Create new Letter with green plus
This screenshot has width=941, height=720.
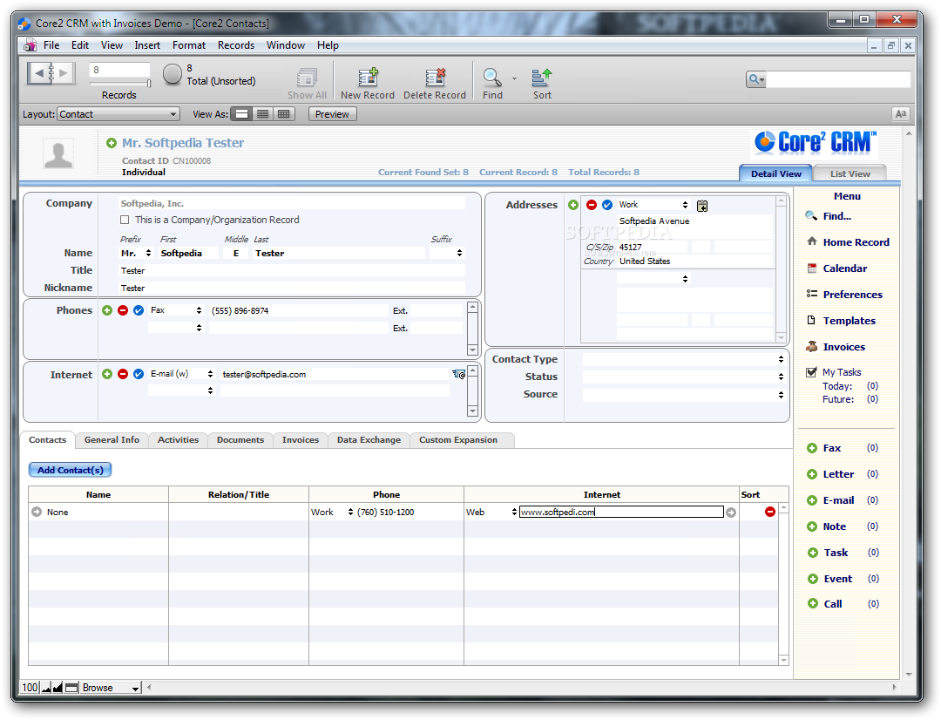point(812,474)
